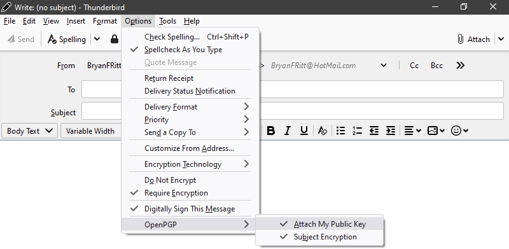Toggle Underline text formatting
509x249 pixels.
point(304,131)
